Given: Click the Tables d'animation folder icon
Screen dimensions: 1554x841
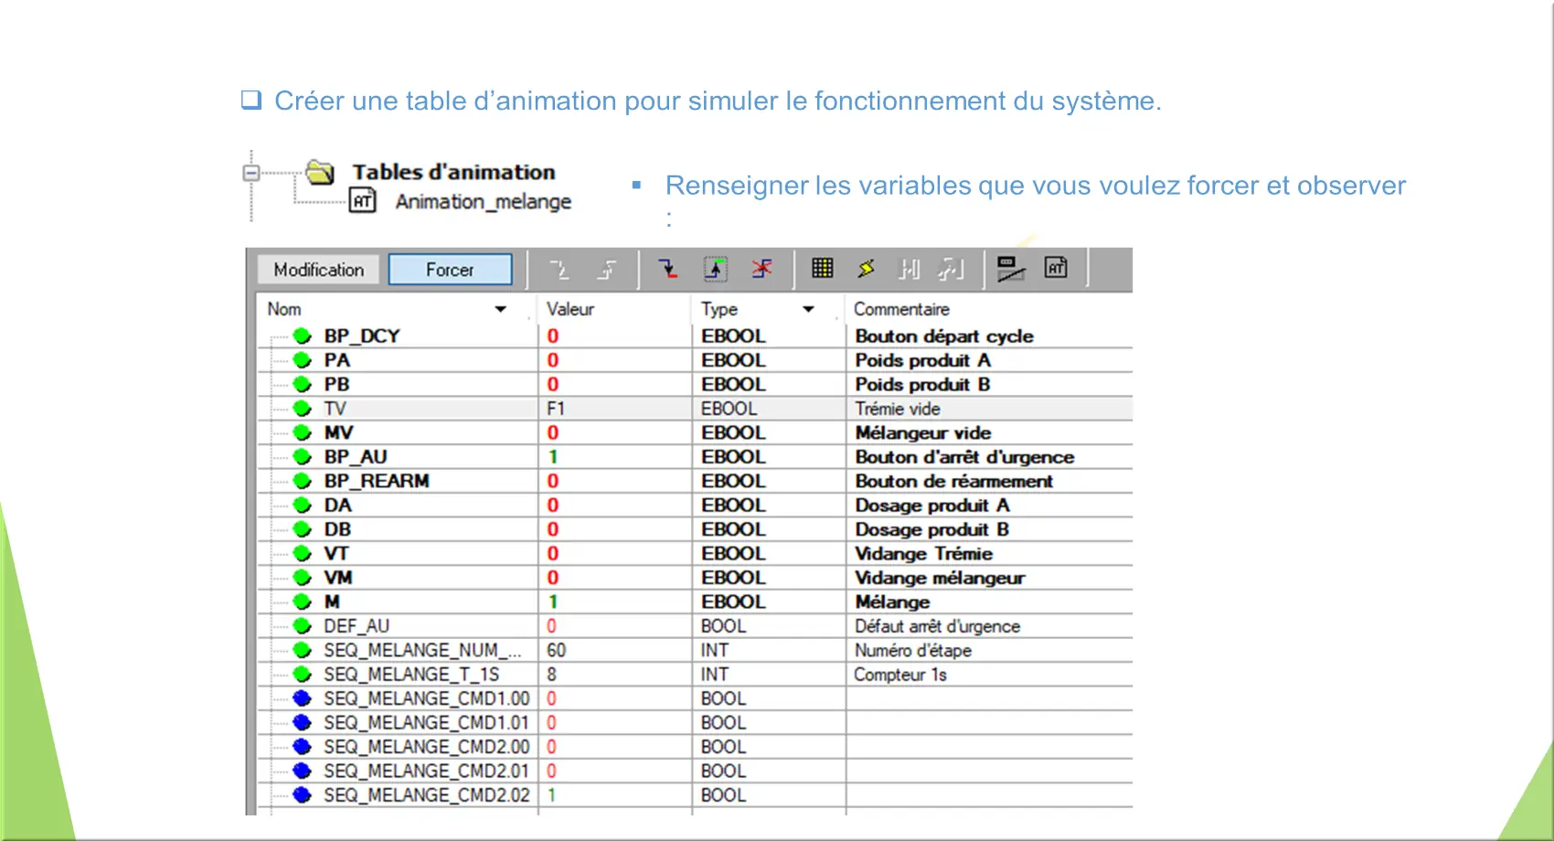Looking at the screenshot, I should coord(320,171).
